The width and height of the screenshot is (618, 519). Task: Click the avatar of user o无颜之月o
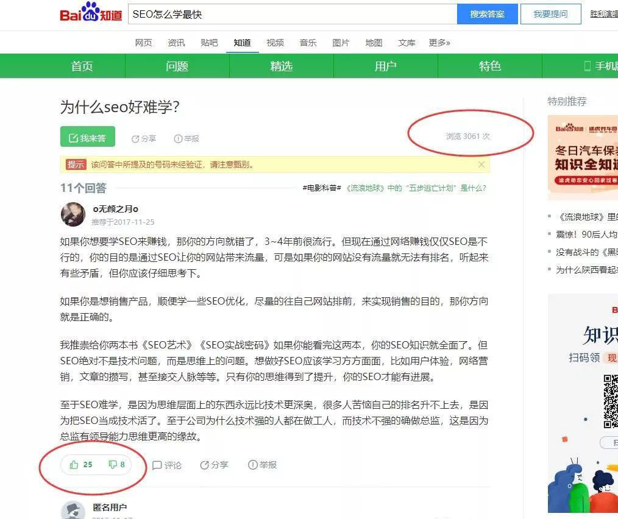click(x=73, y=214)
